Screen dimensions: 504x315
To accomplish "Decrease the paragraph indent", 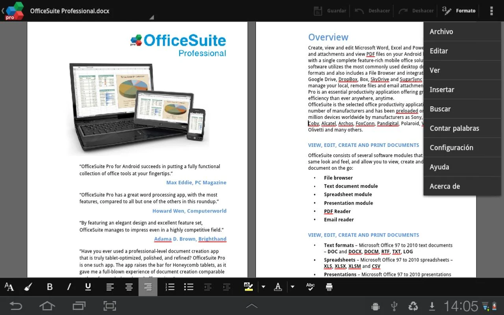I will click(x=208, y=287).
